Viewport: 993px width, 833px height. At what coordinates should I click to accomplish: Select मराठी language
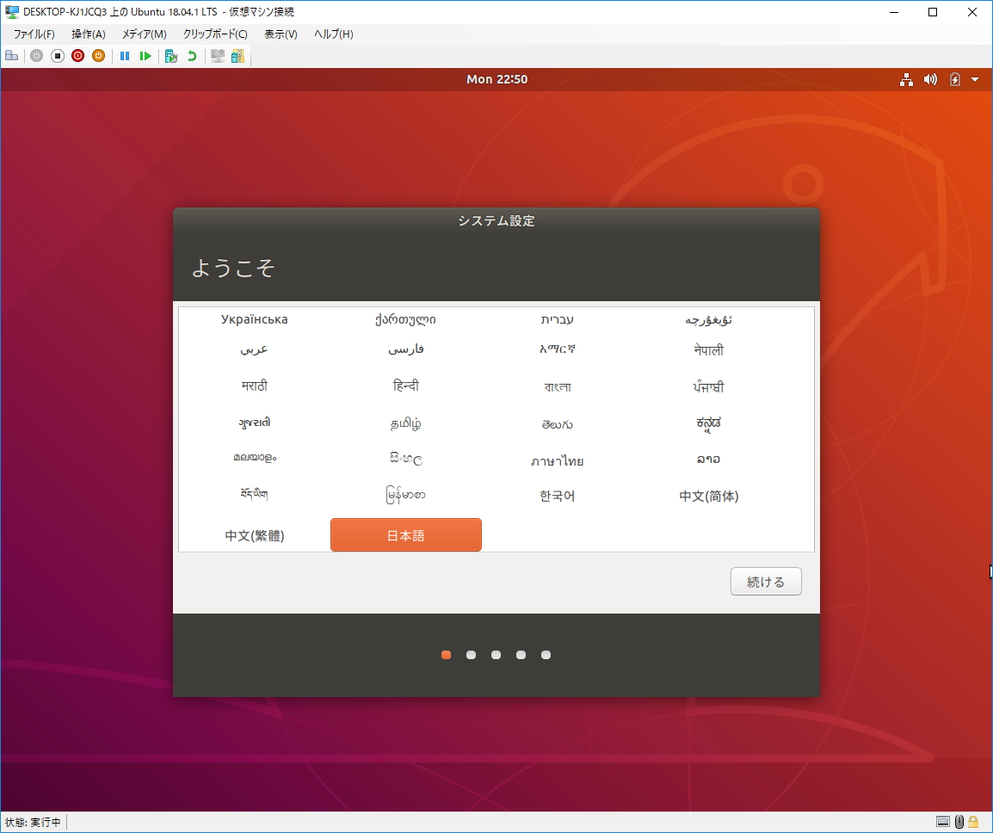pos(254,386)
